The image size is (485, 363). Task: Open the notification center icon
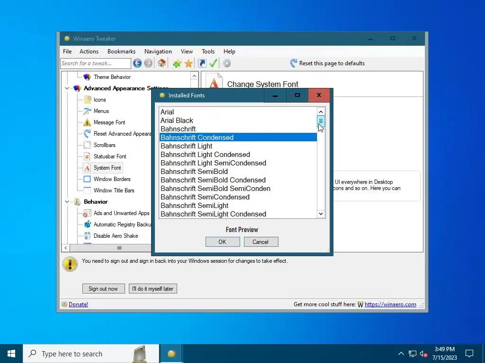pos(469,354)
